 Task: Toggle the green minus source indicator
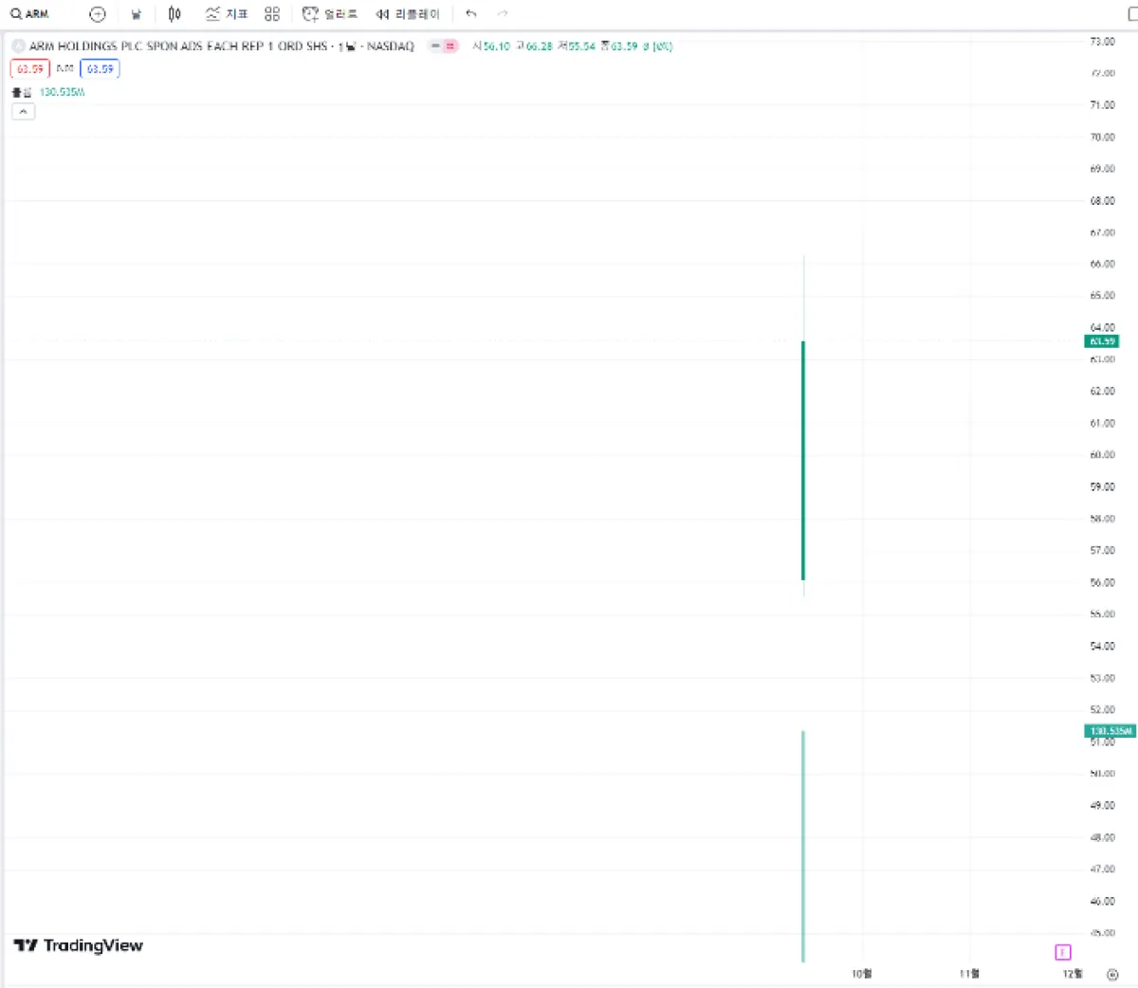click(x=434, y=46)
